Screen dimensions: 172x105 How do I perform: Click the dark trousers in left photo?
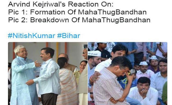pos(49,99)
